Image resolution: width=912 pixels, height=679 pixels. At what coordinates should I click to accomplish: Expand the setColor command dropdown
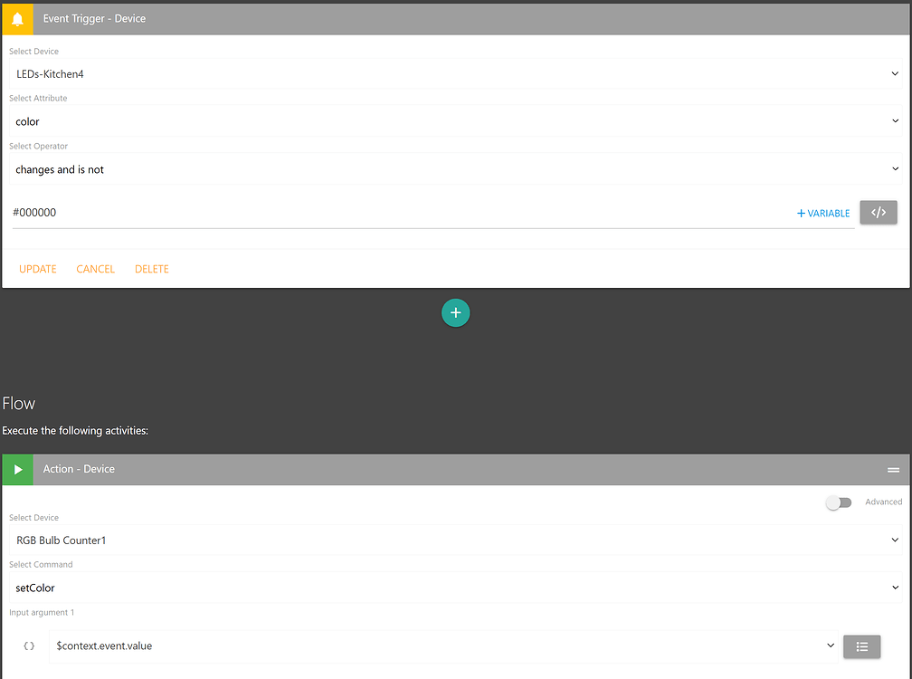[455, 588]
